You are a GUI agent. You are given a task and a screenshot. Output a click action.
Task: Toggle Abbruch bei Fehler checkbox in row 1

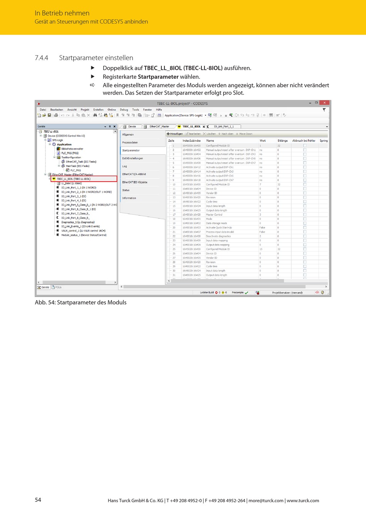coord(305,146)
